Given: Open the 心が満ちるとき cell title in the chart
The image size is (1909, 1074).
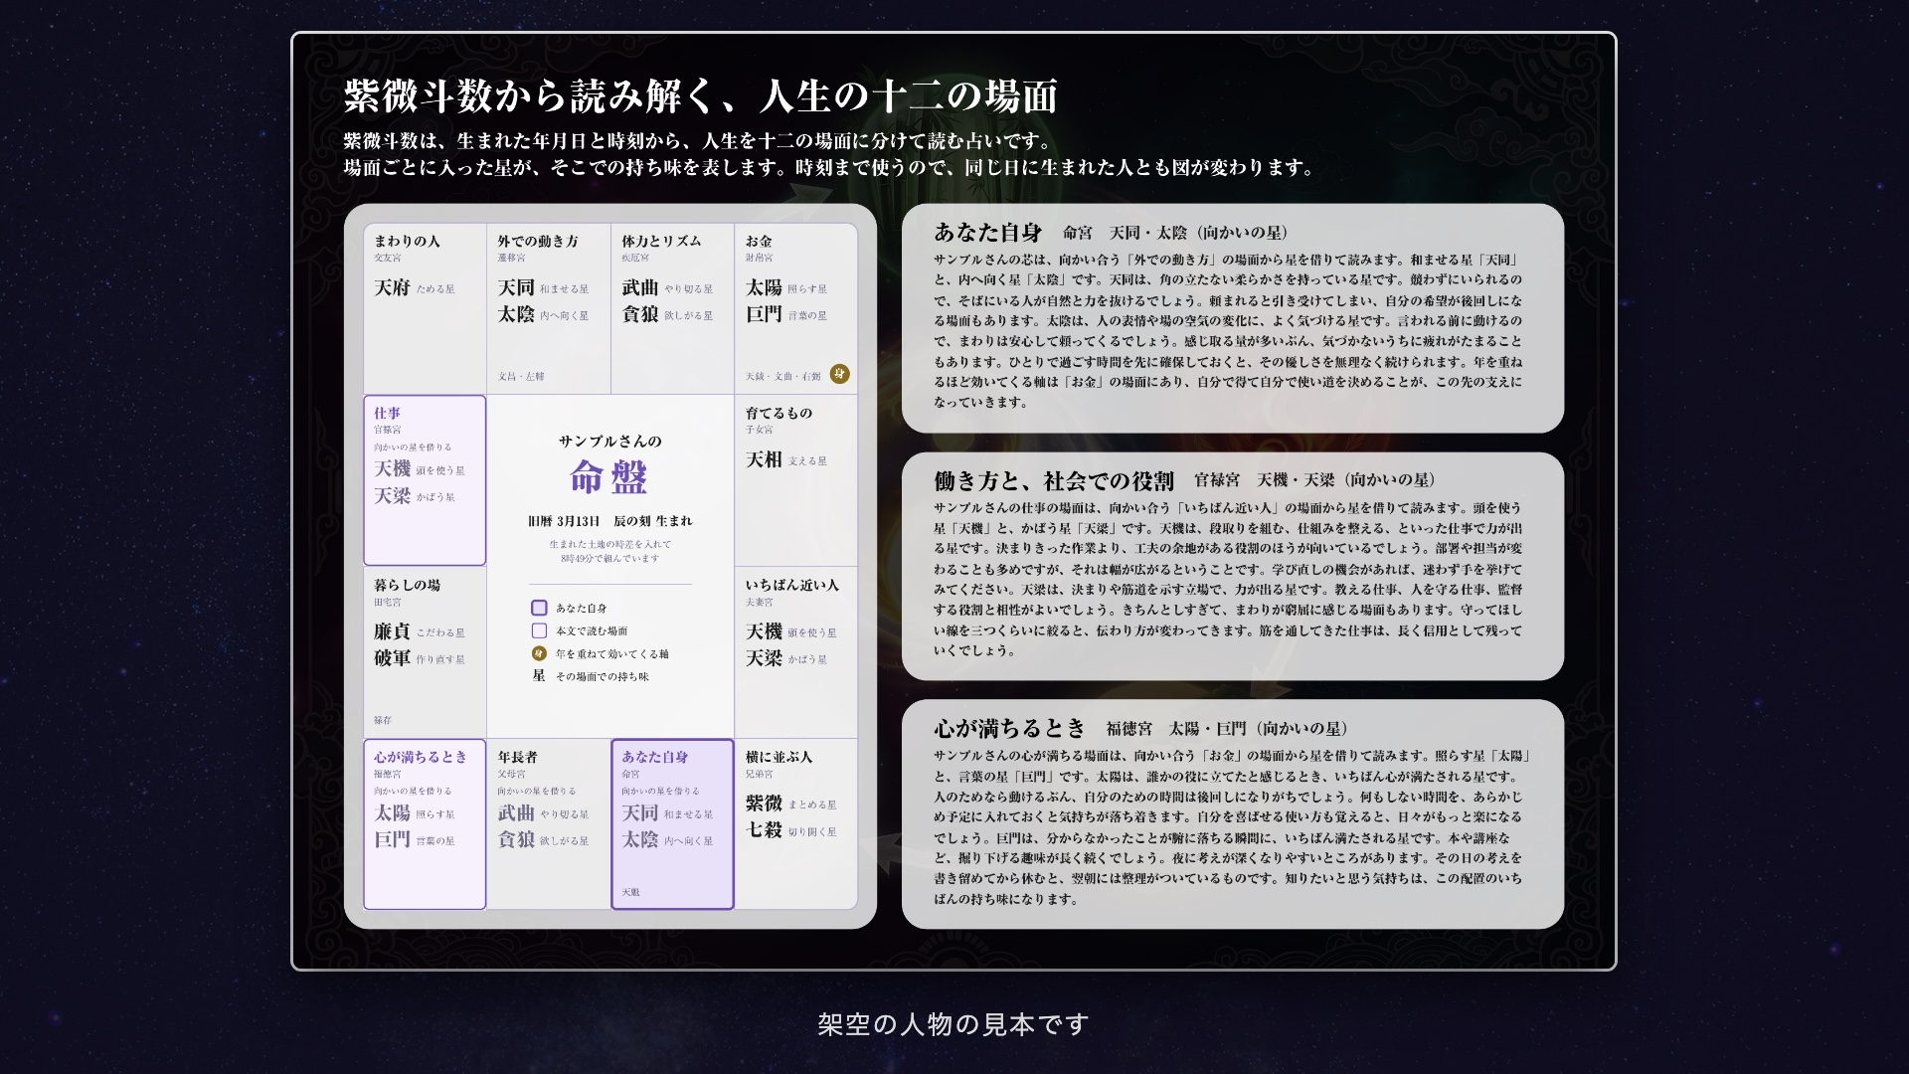Looking at the screenshot, I should point(421,757).
